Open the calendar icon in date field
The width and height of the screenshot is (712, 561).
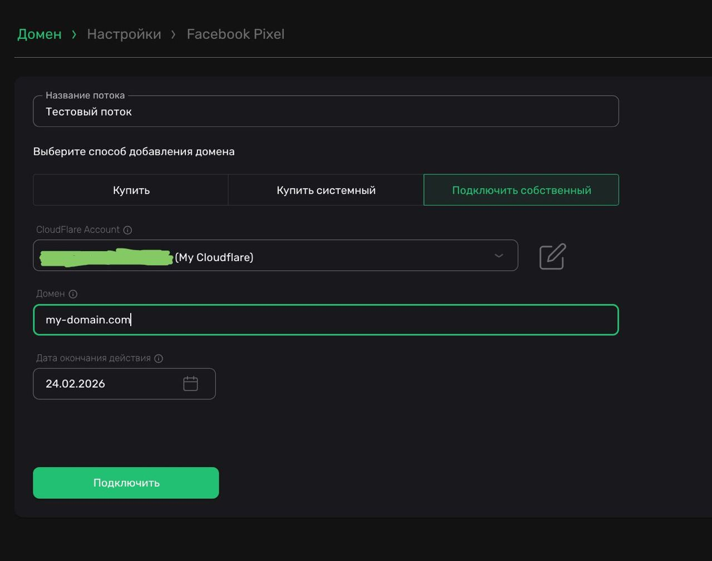(x=190, y=384)
